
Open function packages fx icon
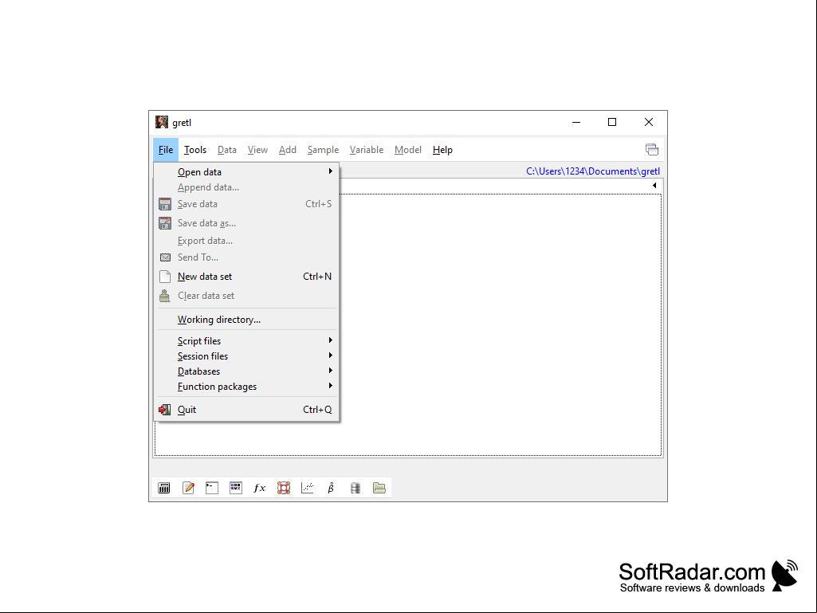pos(260,488)
